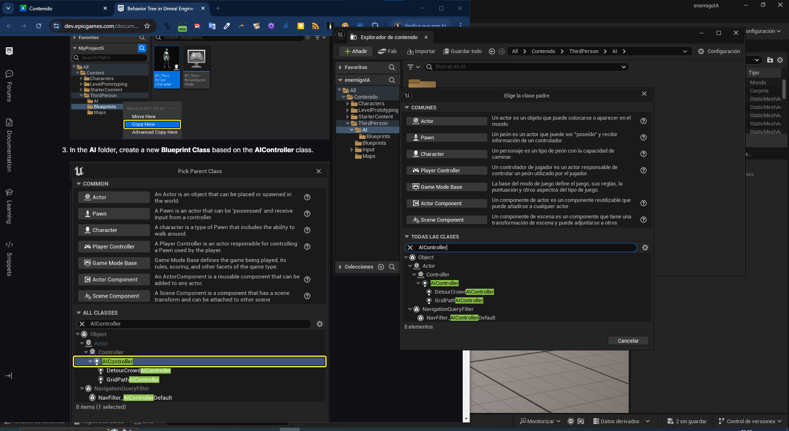Click Contenido in the breadcrumb path
Screen dimensions: 789x431
[543, 51]
